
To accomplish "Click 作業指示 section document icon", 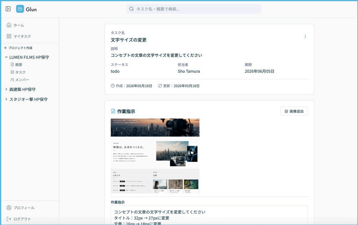I will click(x=113, y=111).
